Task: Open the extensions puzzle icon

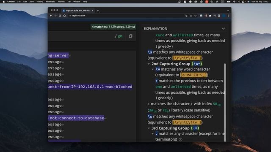Action: (x=210, y=16)
